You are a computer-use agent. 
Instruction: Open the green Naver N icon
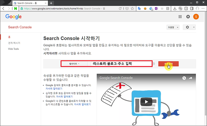click(x=16, y=9)
